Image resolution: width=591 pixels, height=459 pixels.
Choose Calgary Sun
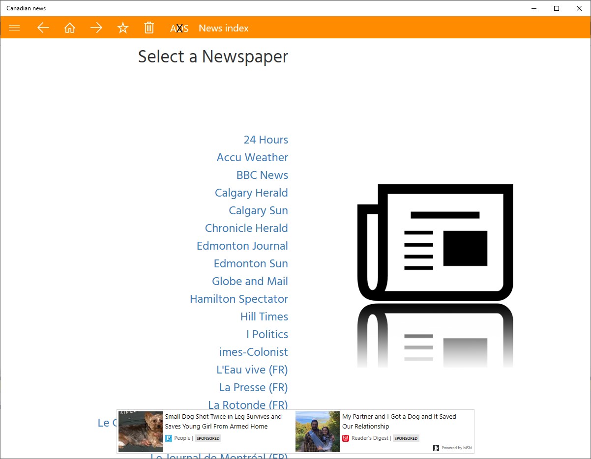[259, 211]
